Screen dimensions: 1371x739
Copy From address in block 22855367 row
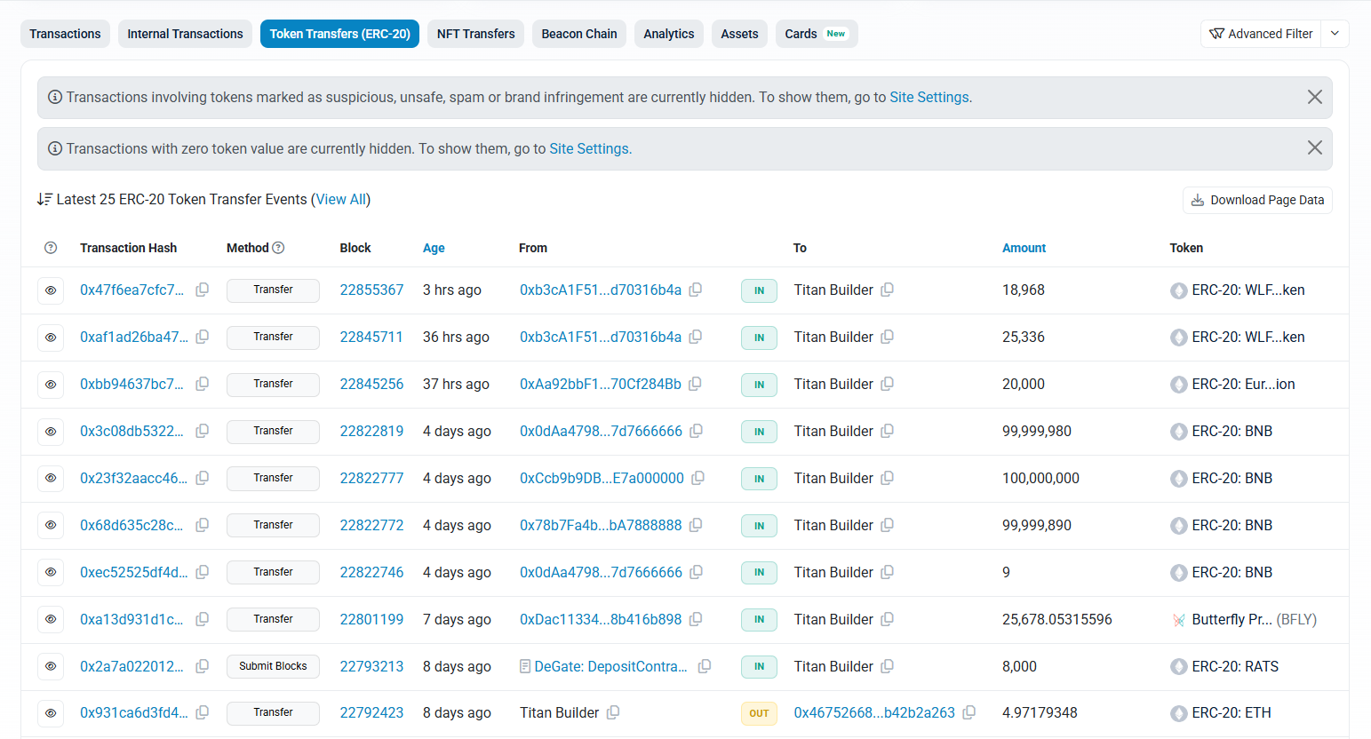[696, 290]
